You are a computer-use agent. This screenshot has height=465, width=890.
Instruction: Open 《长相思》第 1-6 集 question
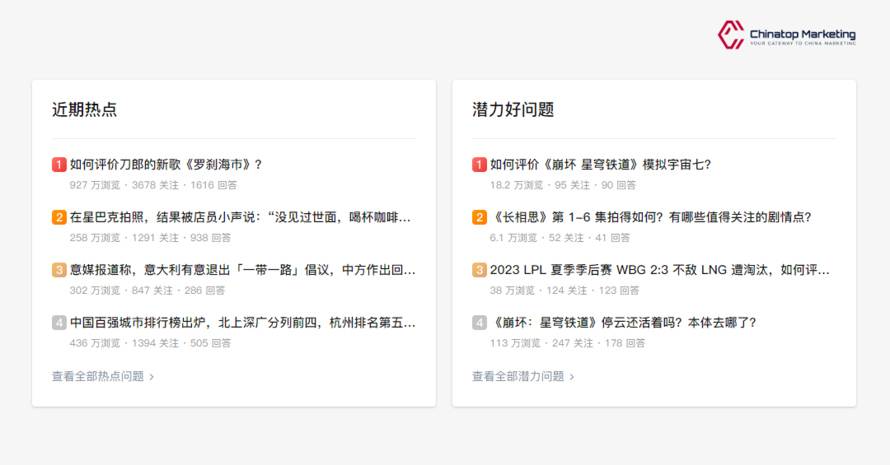point(650,217)
